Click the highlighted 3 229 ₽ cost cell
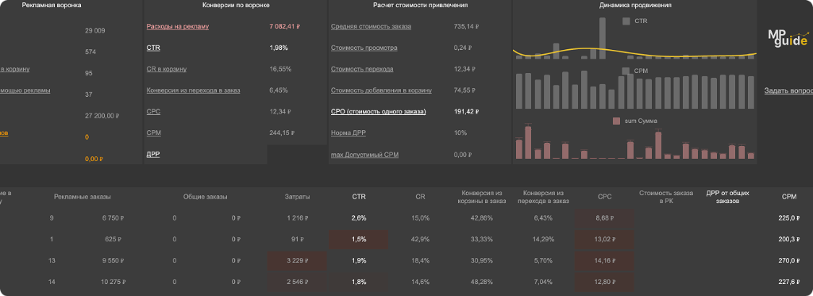The image size is (813, 296). tap(297, 261)
